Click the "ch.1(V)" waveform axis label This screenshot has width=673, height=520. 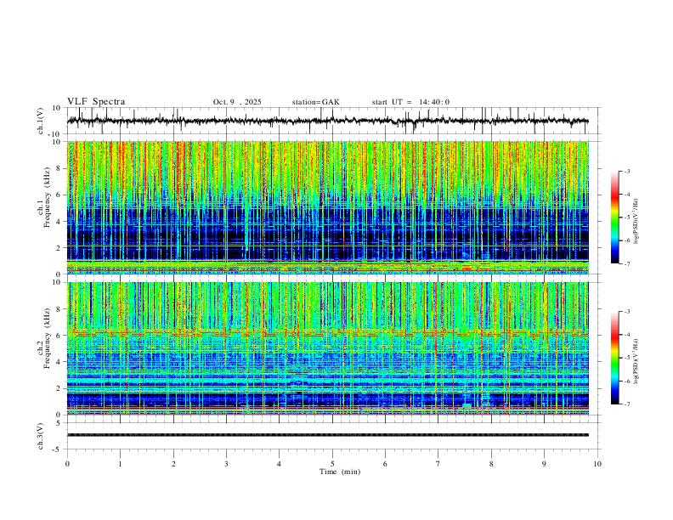pos(41,121)
